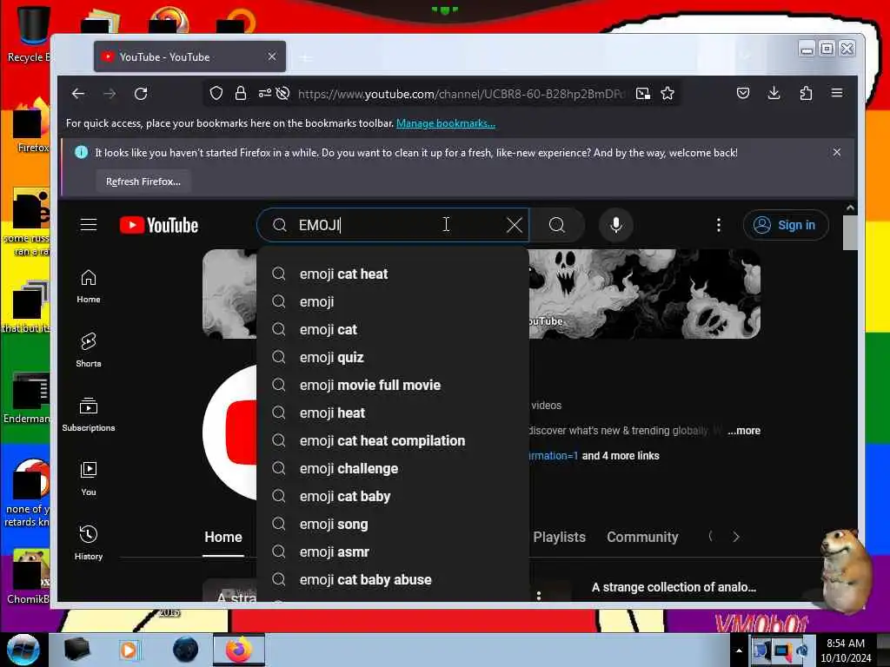The image size is (890, 667).
Task: Select the Firefox desktop shortcut
Action: 31,126
